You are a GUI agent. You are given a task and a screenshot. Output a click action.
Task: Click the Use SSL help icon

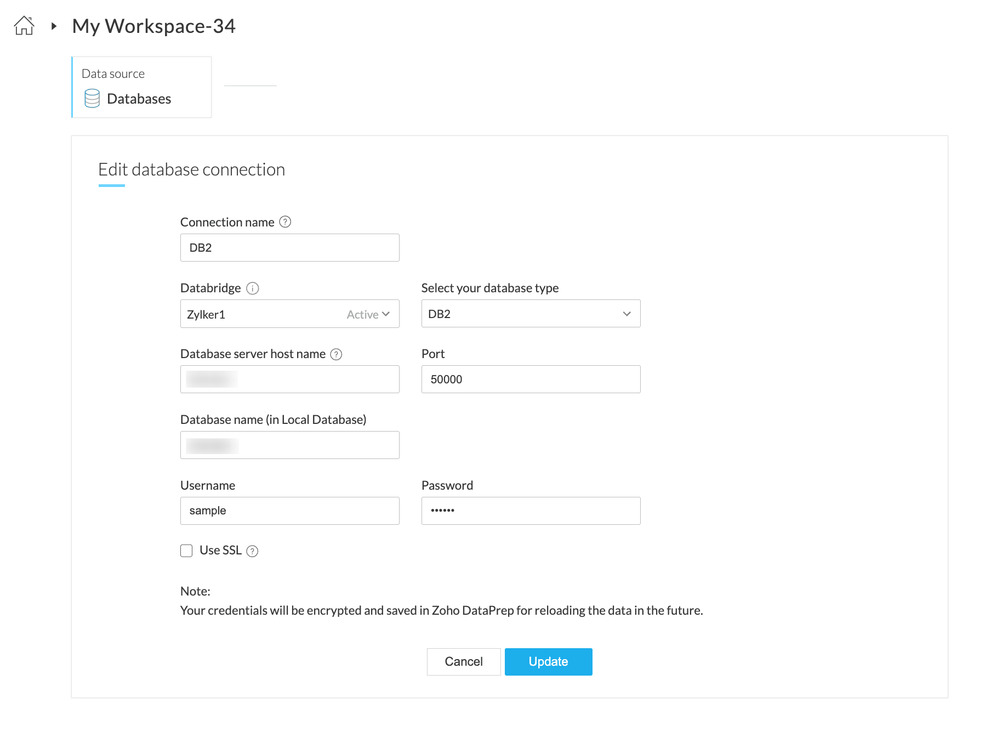[x=252, y=551]
